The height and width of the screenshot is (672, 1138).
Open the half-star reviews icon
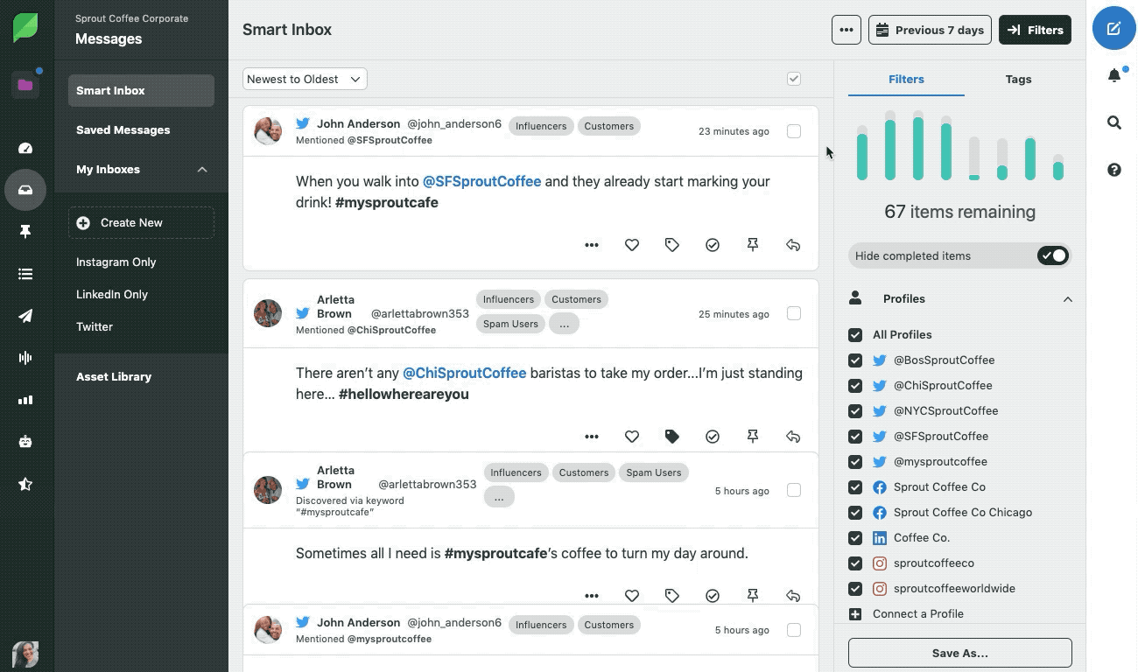[x=25, y=484]
